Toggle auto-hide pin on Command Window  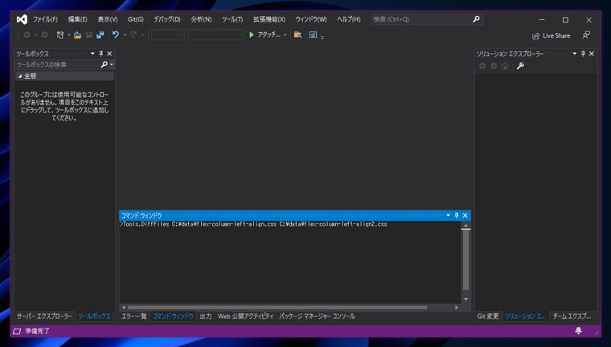point(457,215)
